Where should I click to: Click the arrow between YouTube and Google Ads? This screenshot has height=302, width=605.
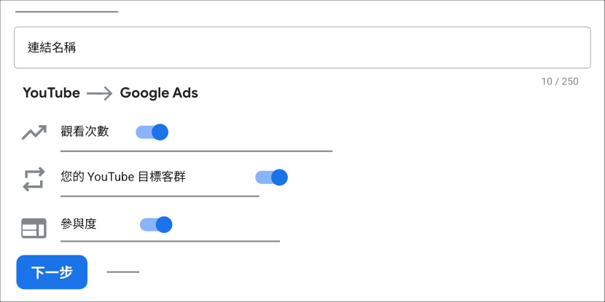(100, 93)
